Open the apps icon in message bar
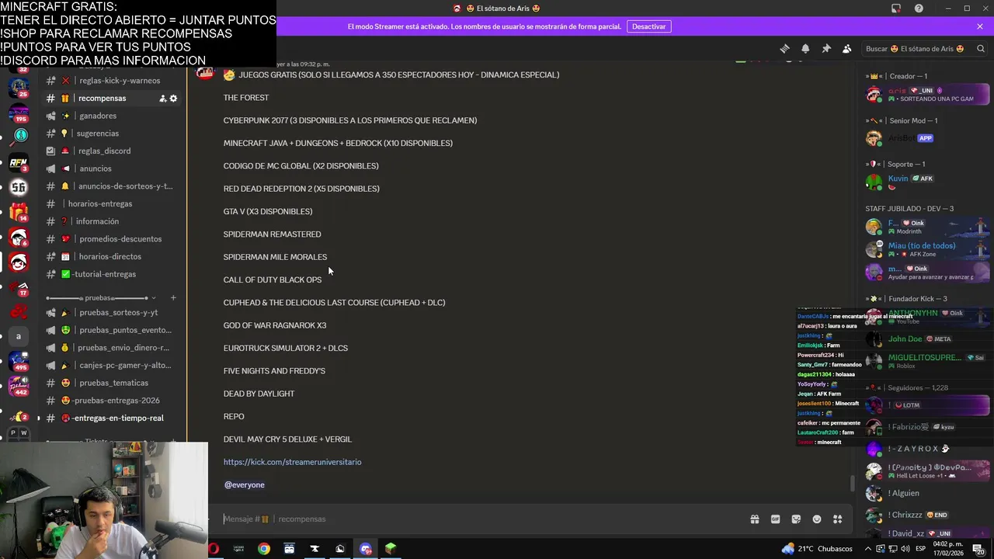The width and height of the screenshot is (994, 559). 837,519
